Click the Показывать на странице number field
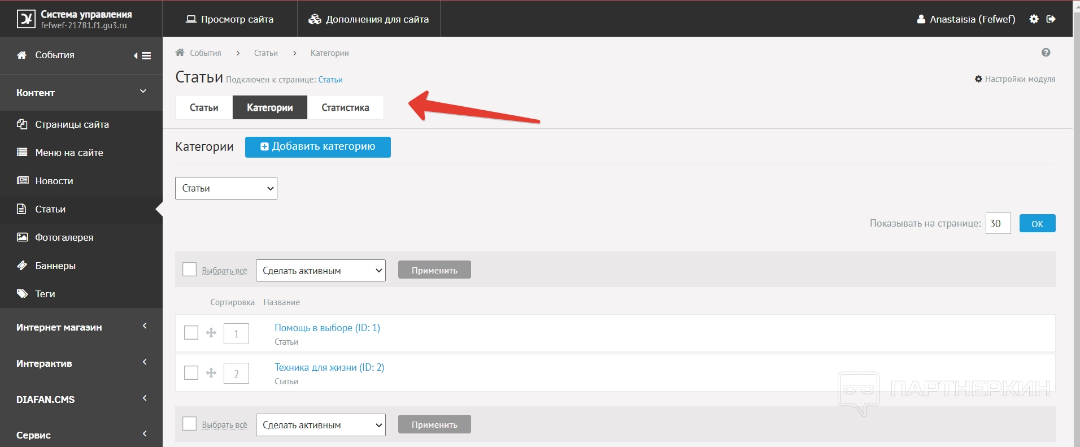1080x447 pixels. coord(998,223)
